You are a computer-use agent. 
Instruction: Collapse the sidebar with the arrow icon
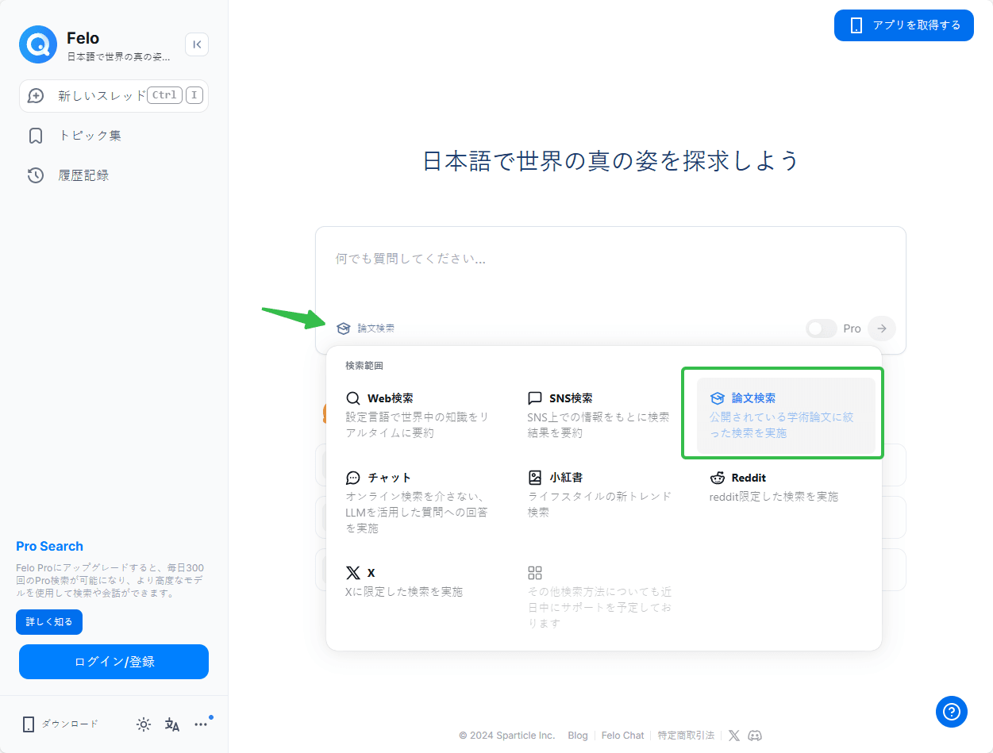coord(197,44)
